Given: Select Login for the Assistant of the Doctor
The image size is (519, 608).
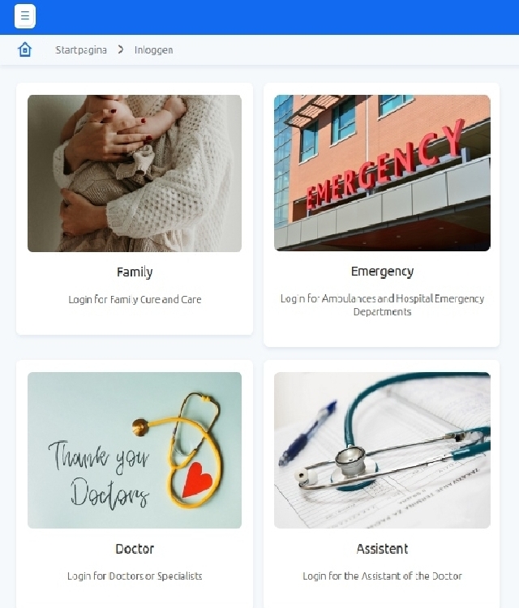Looking at the screenshot, I should tap(382, 576).
